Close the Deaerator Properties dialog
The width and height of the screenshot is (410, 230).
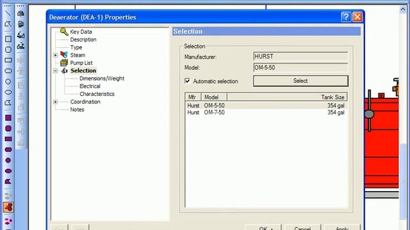click(x=357, y=17)
